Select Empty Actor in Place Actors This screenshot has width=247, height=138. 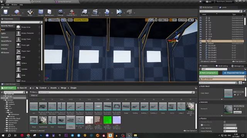click(26, 27)
